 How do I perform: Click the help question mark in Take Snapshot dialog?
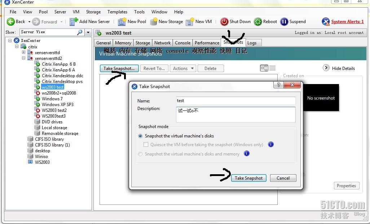278,85
